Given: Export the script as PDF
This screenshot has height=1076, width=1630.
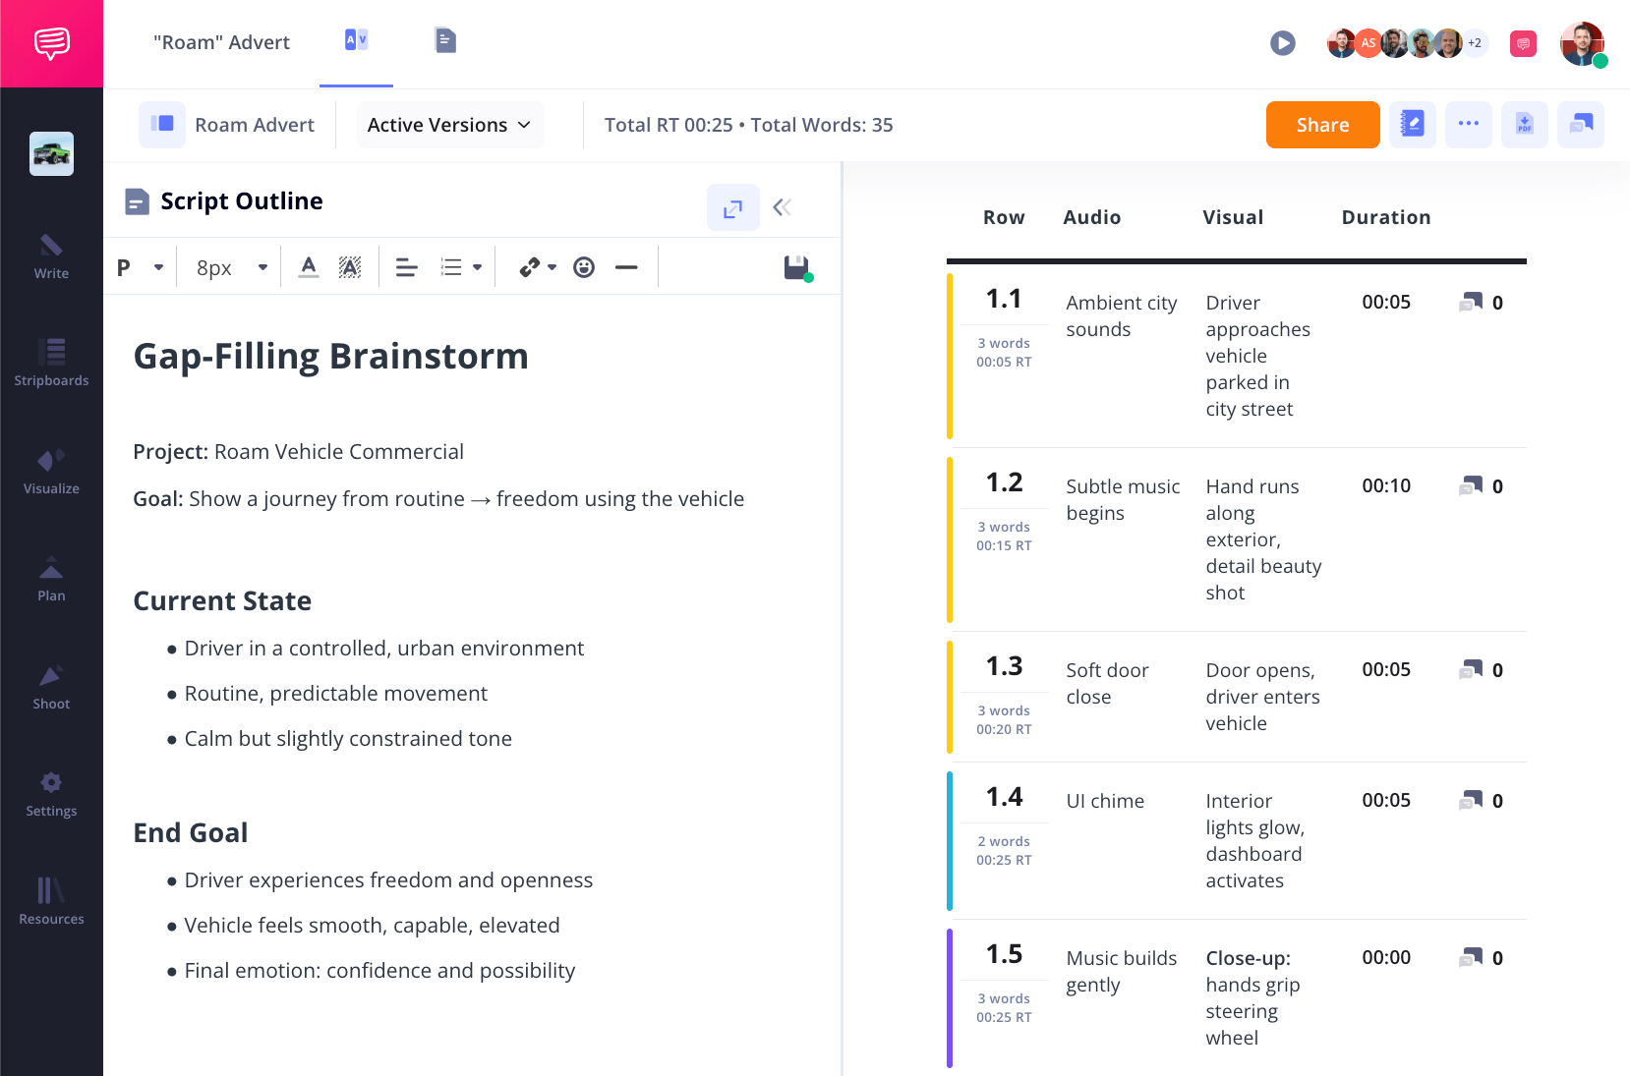Looking at the screenshot, I should point(1524,125).
